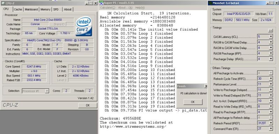Open the Command Rate (CR) dropdown

pos(271,129)
